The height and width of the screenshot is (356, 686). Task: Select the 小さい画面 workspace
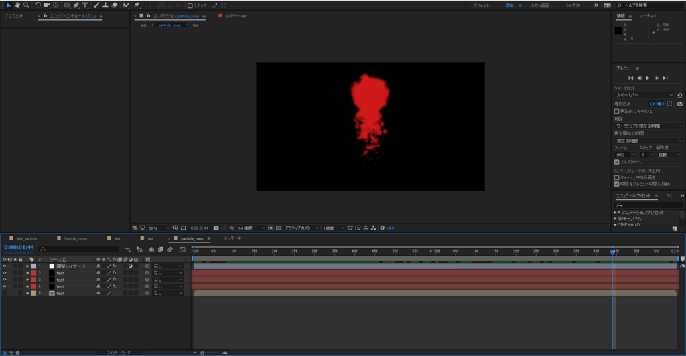[539, 5]
